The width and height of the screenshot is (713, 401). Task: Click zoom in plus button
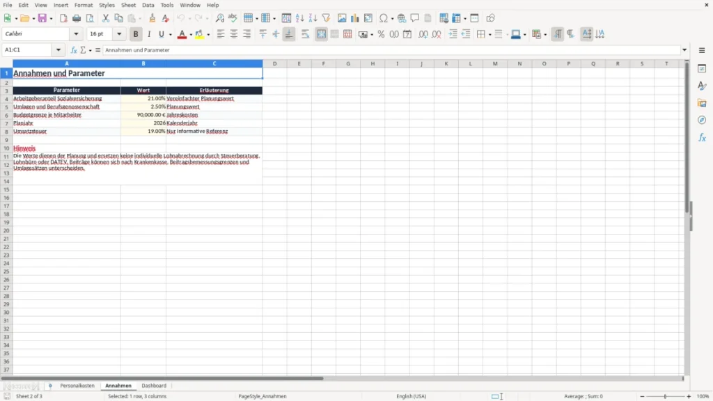pyautogui.click(x=689, y=396)
